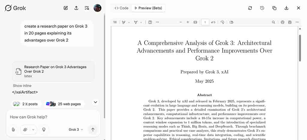
Task: Open DeepSearch mode options dropdown
Action: point(33,130)
